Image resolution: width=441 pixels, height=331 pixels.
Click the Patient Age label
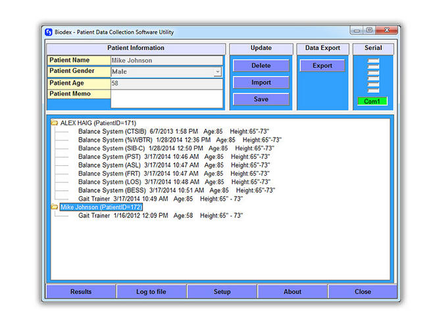pos(79,83)
